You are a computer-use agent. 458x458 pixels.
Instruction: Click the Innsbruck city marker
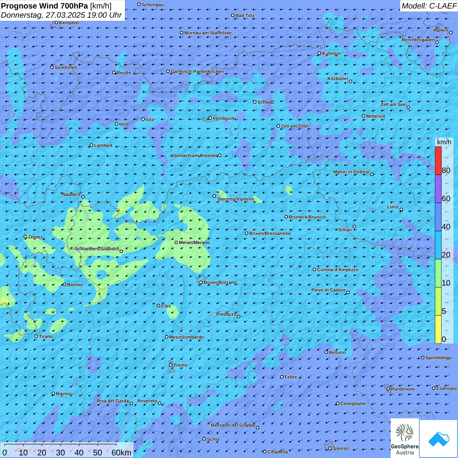tap(210, 118)
